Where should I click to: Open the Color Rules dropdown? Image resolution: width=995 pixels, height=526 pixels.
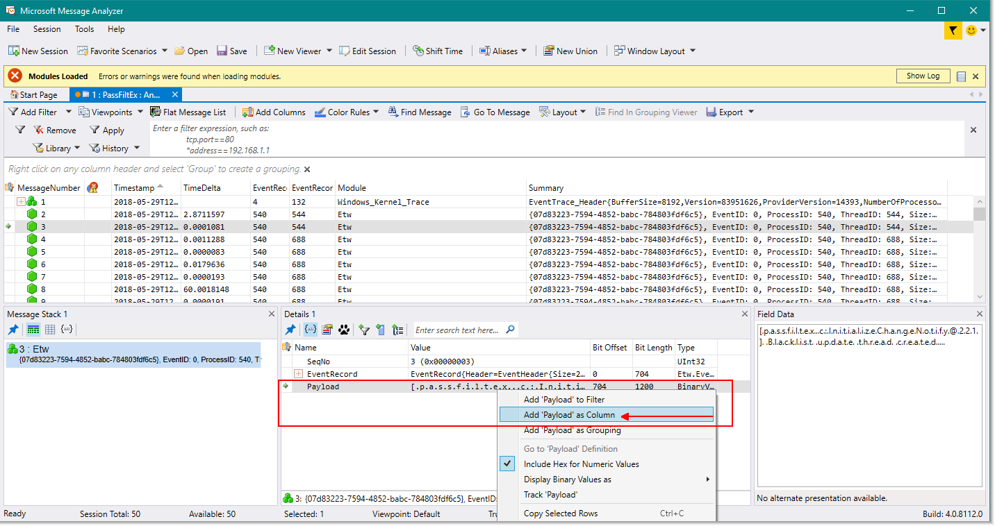pos(347,112)
